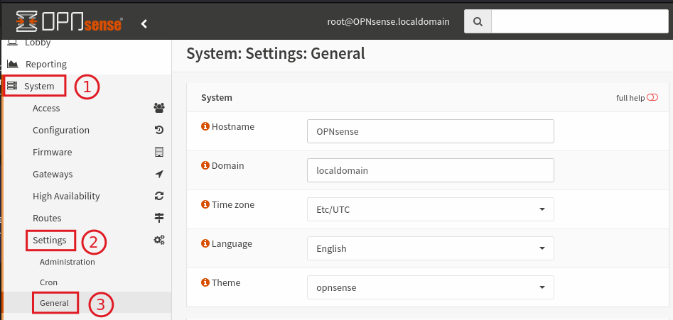Go to General settings page
The height and width of the screenshot is (320, 673).
54,303
